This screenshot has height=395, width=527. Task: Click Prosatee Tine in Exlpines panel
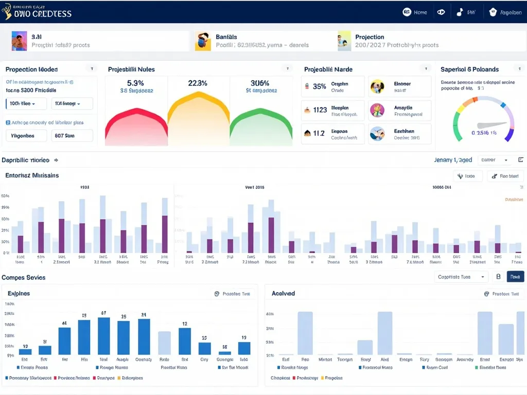click(x=236, y=294)
